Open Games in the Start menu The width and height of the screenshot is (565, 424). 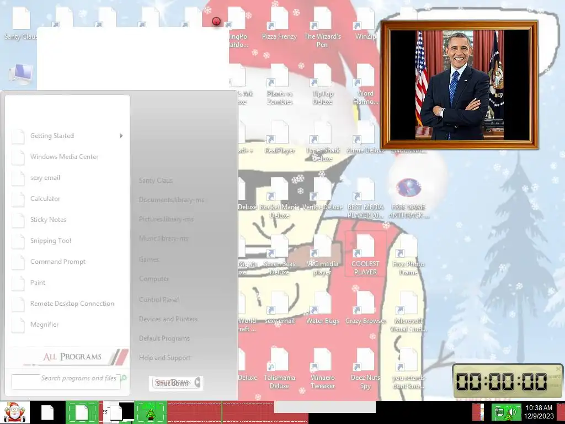149,259
